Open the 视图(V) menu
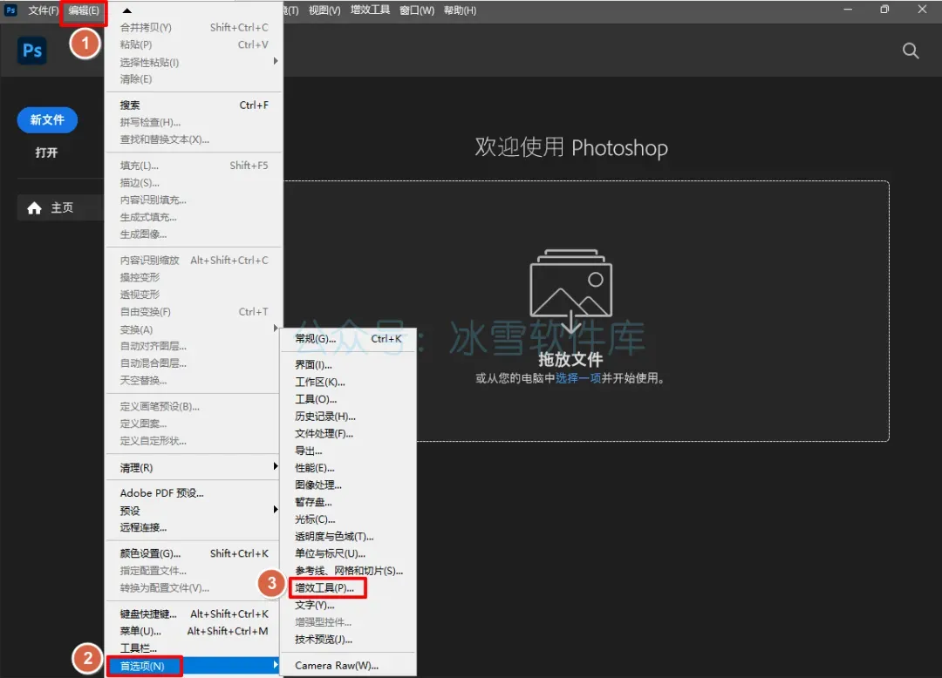This screenshot has width=942, height=678. click(x=324, y=10)
